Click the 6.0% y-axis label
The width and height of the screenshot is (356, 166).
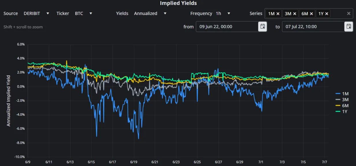(x=21, y=44)
